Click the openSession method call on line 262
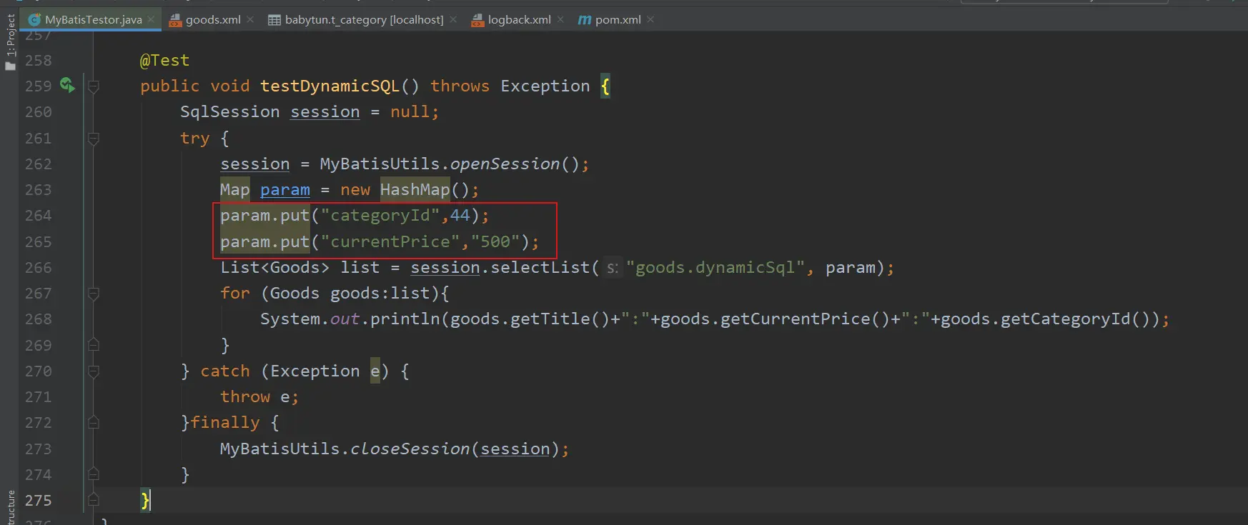 tap(505, 164)
